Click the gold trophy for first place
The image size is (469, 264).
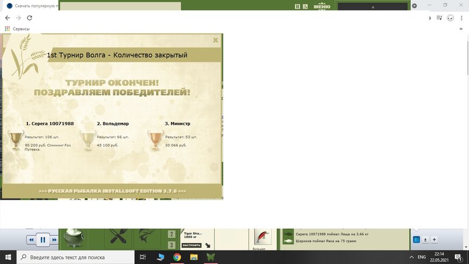click(x=16, y=140)
